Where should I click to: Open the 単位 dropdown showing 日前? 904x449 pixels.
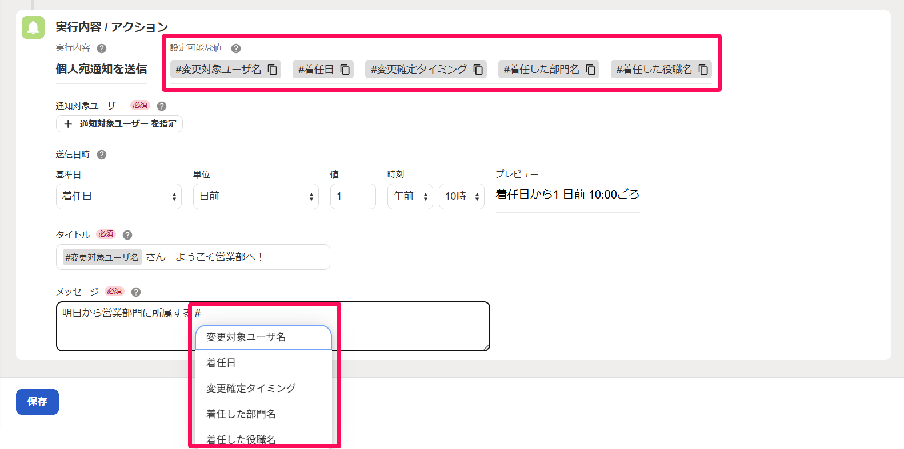pos(256,196)
